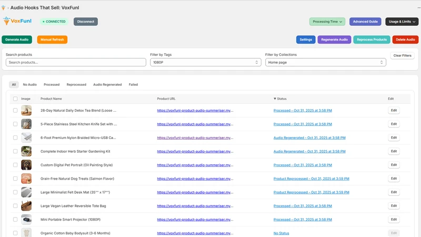Click the Mini Portable Smart Projector image

pyautogui.click(x=26, y=220)
